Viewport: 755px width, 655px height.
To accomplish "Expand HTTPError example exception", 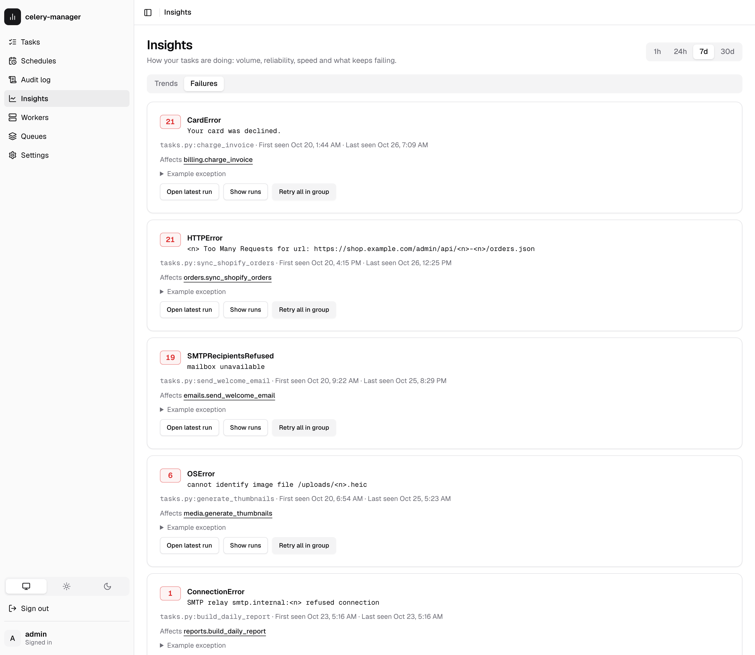I will click(x=193, y=292).
